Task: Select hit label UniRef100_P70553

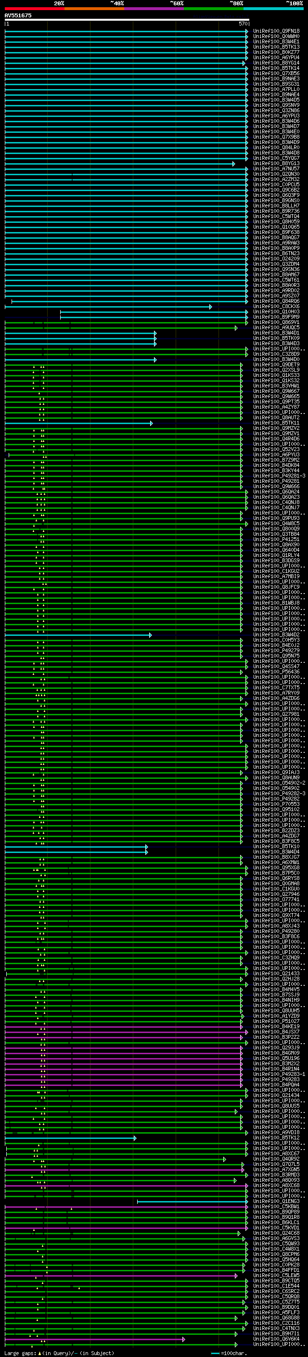Action: [276, 804]
